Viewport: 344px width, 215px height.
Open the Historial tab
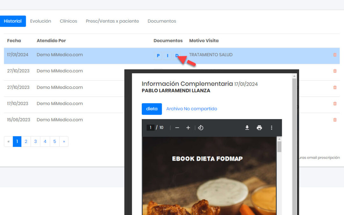pos(13,21)
